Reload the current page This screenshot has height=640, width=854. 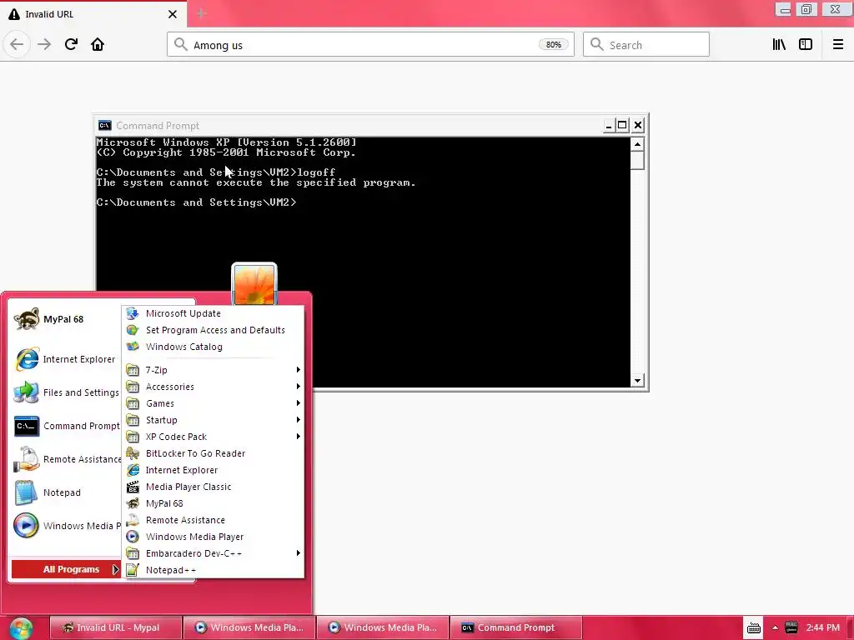click(x=71, y=45)
